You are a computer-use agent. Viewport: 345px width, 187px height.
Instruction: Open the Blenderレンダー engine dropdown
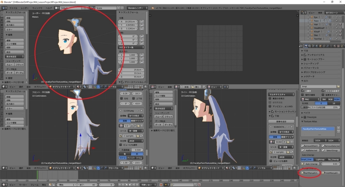click(137, 8)
